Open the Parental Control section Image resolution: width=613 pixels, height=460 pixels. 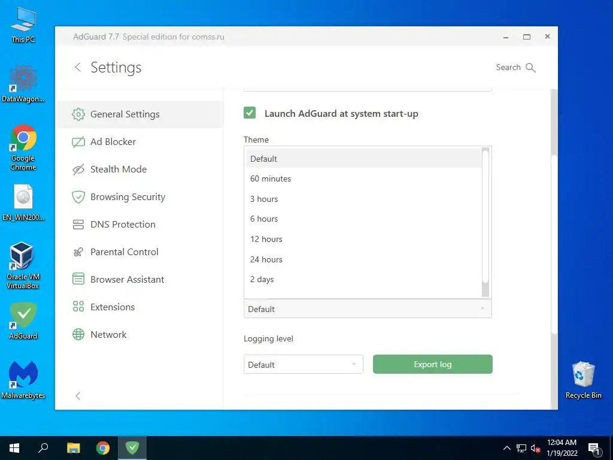pos(139,252)
